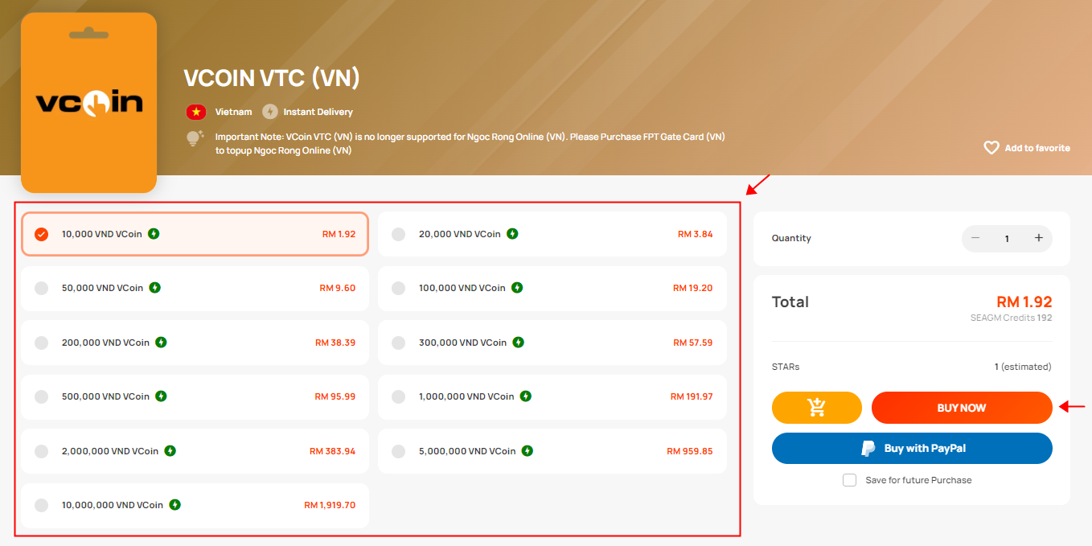Click the Vietnam region label
1092x546 pixels.
coord(233,112)
